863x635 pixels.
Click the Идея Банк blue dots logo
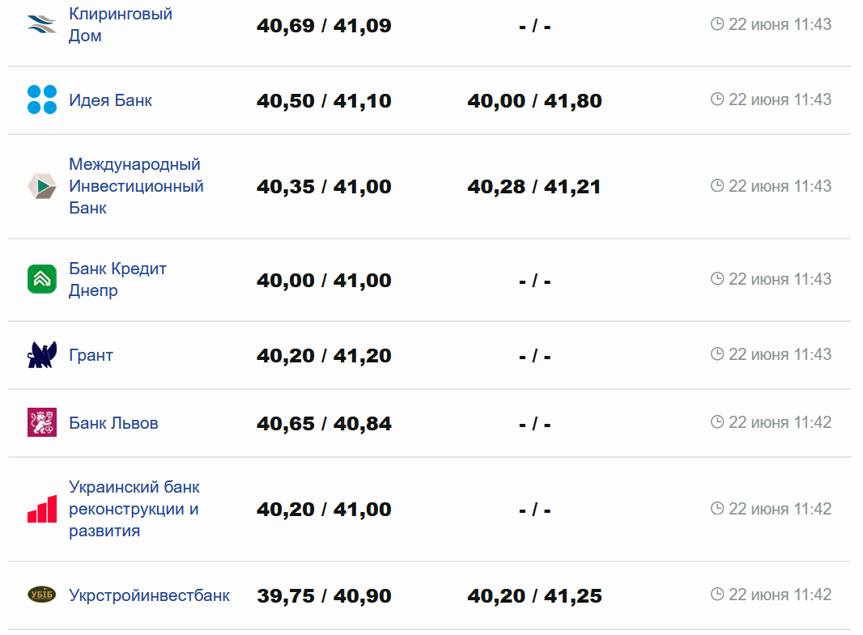pos(42,99)
